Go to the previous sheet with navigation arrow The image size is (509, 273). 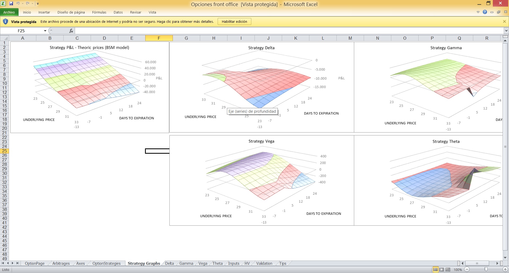pos(8,263)
